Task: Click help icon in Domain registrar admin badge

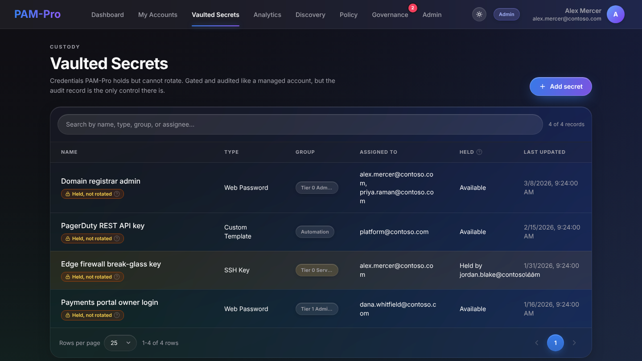Action: tap(117, 194)
